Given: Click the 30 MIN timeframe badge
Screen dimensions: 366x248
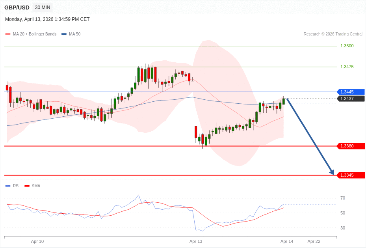Looking at the screenshot, I should point(43,7).
